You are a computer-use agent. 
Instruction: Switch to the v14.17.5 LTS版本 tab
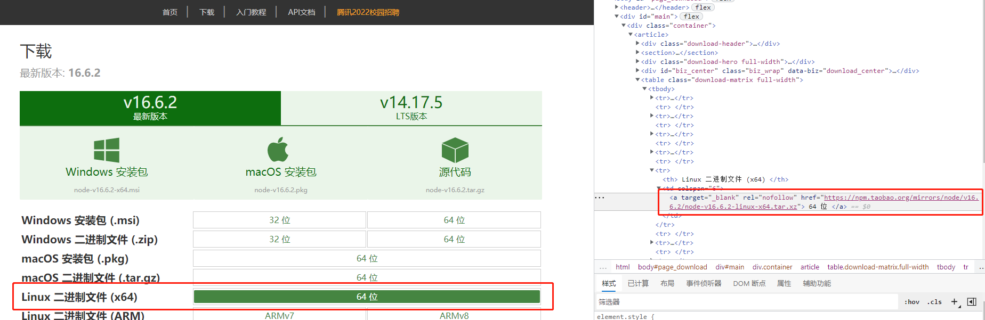pyautogui.click(x=411, y=108)
